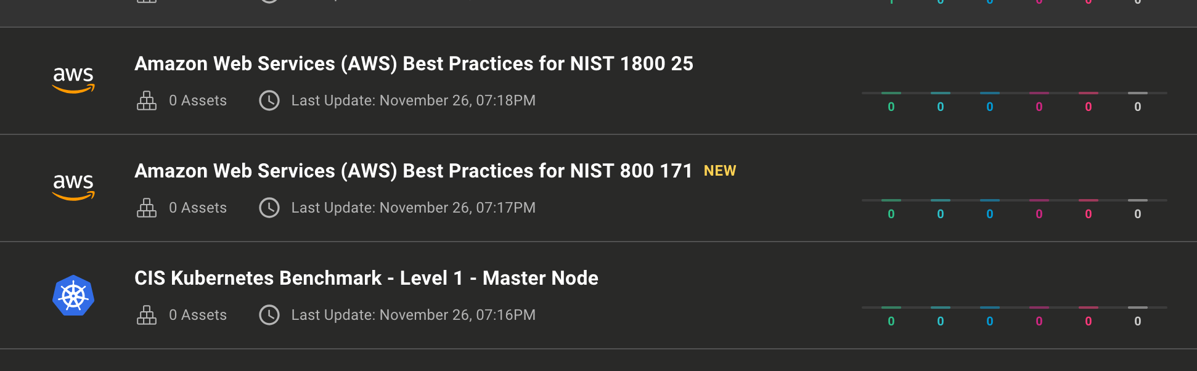Open CIS Kubernetes Benchmark Level 1 Master Node

click(366, 278)
